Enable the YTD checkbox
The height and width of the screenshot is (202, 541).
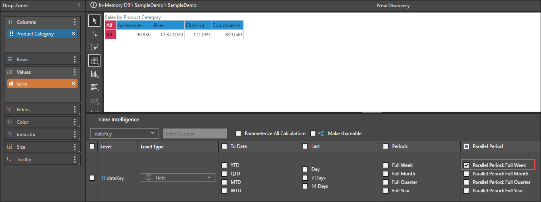pyautogui.click(x=224, y=165)
